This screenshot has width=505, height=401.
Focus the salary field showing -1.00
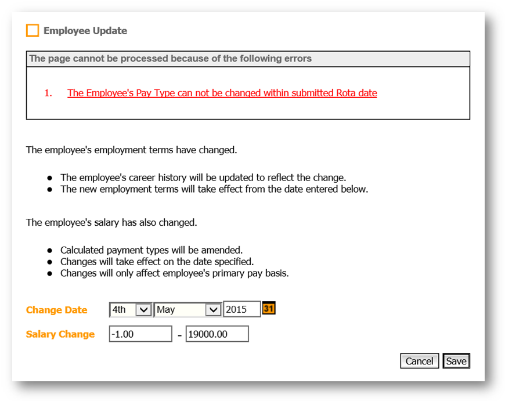coord(140,334)
